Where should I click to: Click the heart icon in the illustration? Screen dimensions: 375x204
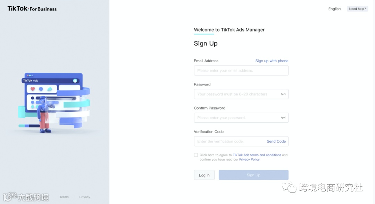click(x=33, y=89)
